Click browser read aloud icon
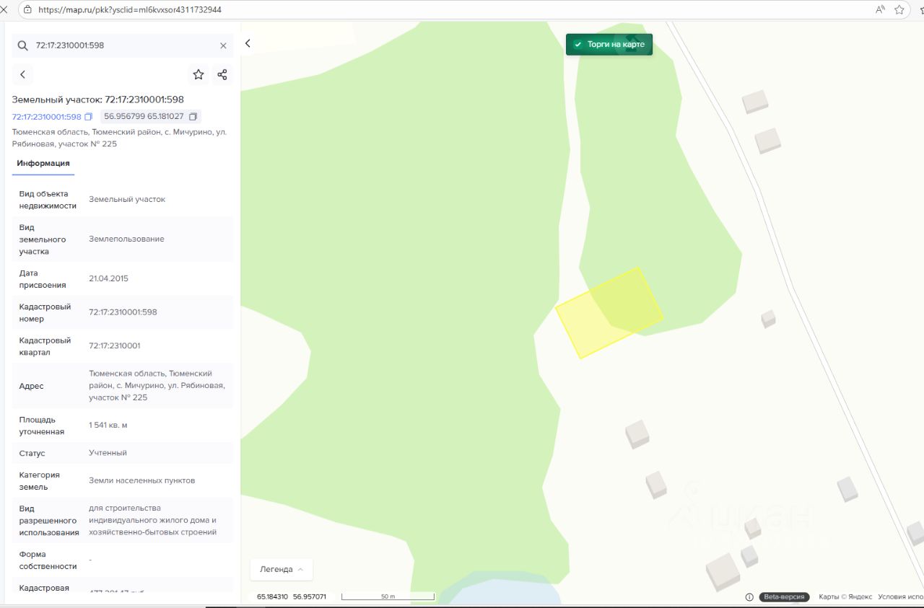 coord(880,10)
